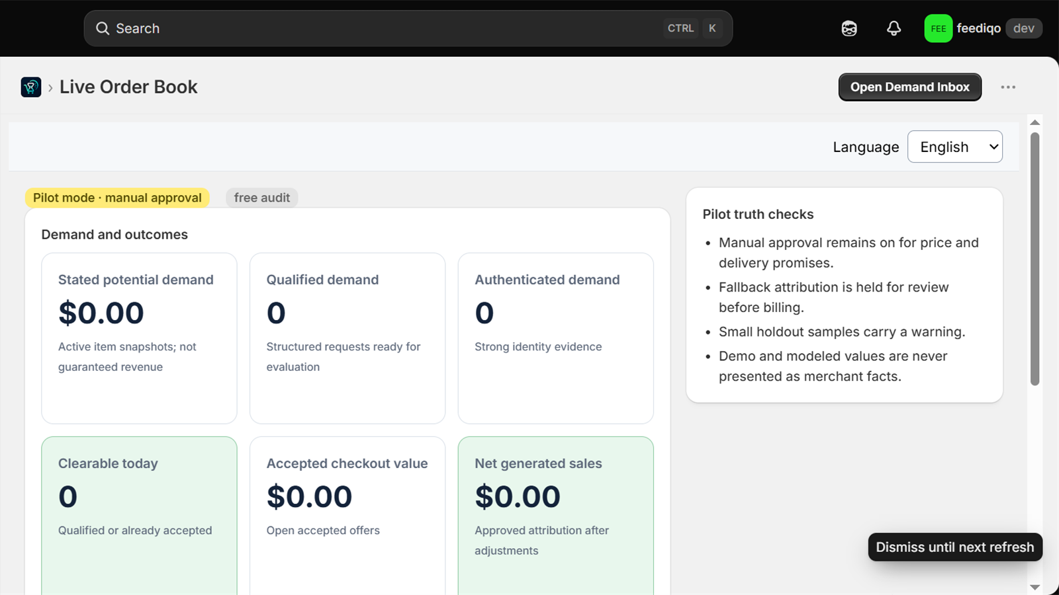
Task: Click Open Demand Inbox button
Action: pos(909,87)
